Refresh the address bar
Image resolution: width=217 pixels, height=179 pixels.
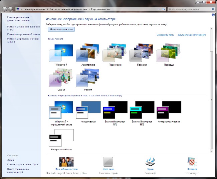tap(164, 9)
